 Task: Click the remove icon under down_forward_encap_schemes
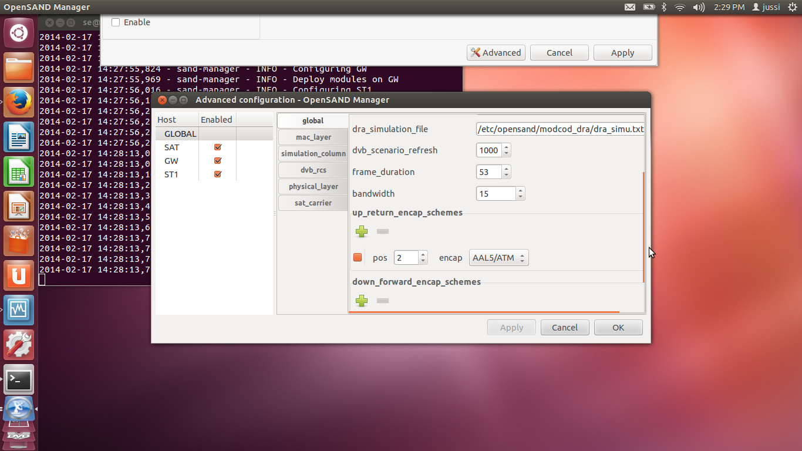point(382,301)
